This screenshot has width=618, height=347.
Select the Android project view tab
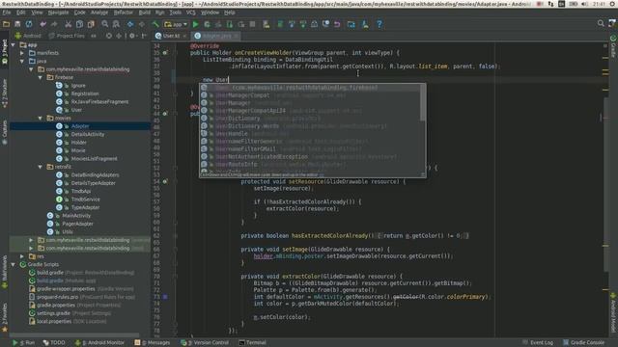pyautogui.click(x=28, y=36)
